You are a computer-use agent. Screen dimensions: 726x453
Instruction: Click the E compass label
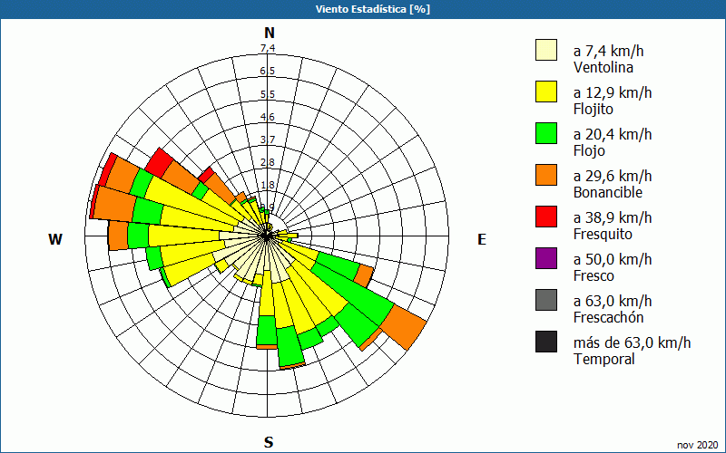point(482,239)
